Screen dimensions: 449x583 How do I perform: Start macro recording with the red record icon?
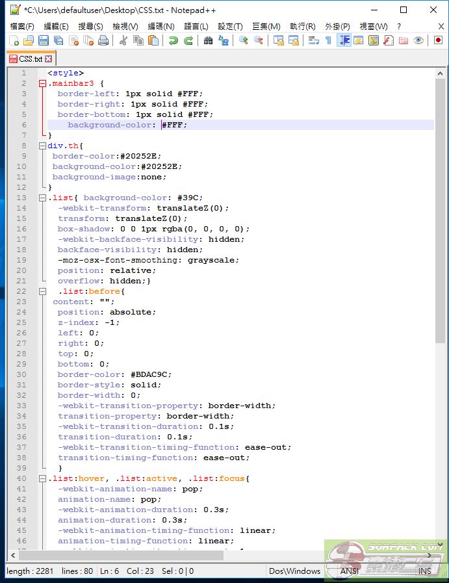[438, 41]
